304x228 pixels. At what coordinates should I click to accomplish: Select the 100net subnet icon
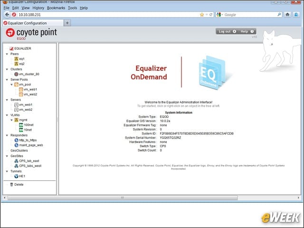tap(21, 125)
